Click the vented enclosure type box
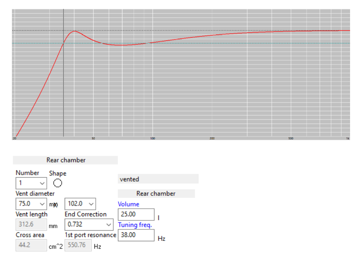The image size is (359, 260). (158, 179)
